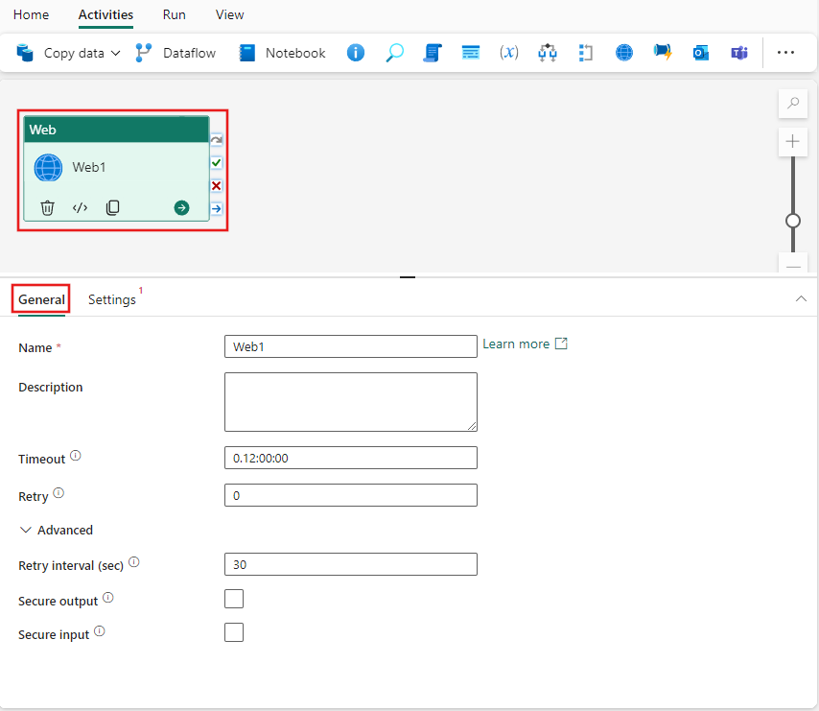Add a Set variable activity (x) icon
This screenshot has height=711, width=819.
(509, 53)
